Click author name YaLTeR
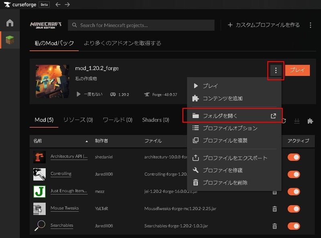Viewport: 321px width, 238px height. (102, 209)
